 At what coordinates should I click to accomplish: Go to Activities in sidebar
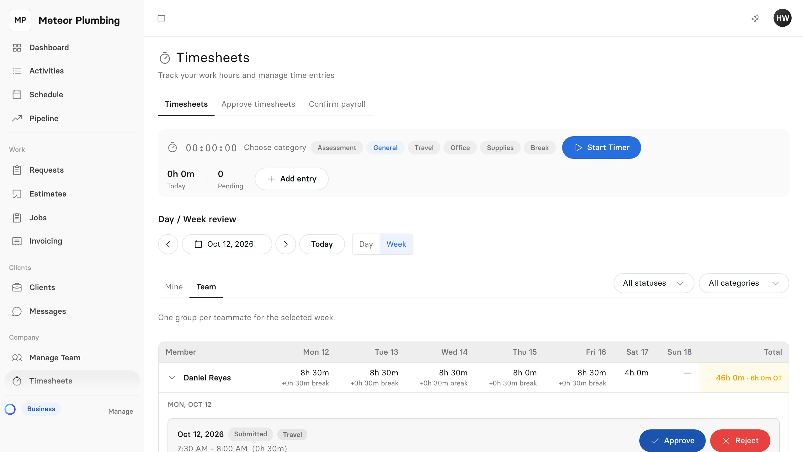tap(72, 71)
